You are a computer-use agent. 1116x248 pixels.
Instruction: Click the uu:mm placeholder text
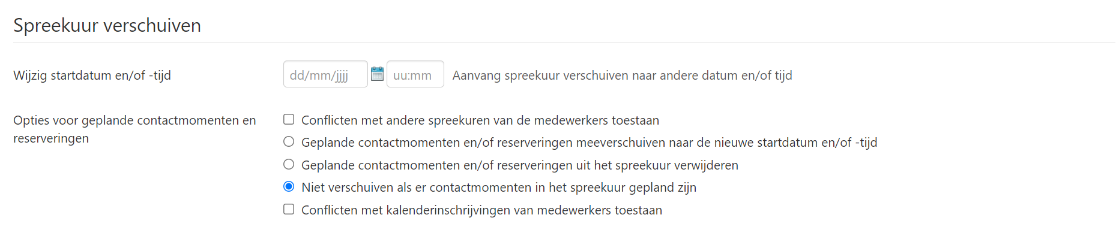pos(412,75)
